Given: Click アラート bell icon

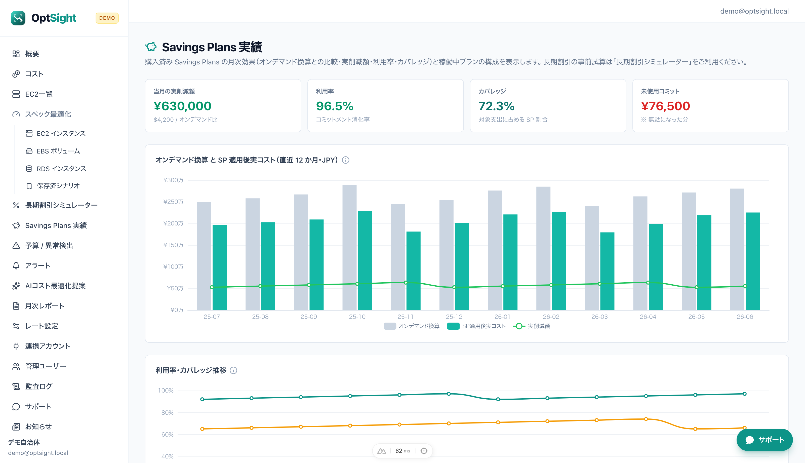Looking at the screenshot, I should (16, 265).
